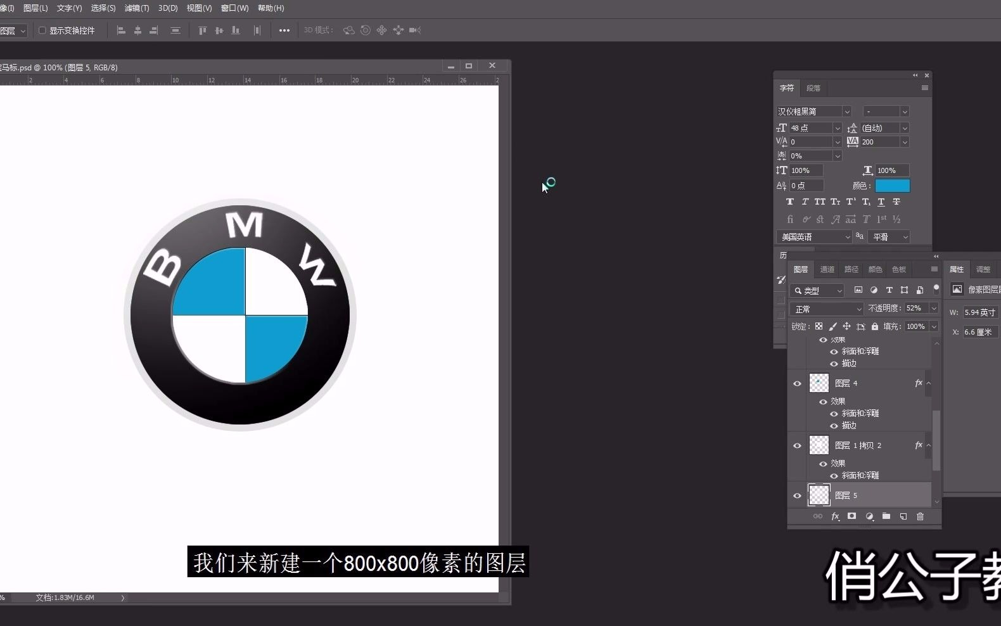Click align vertical centers icon

[219, 30]
